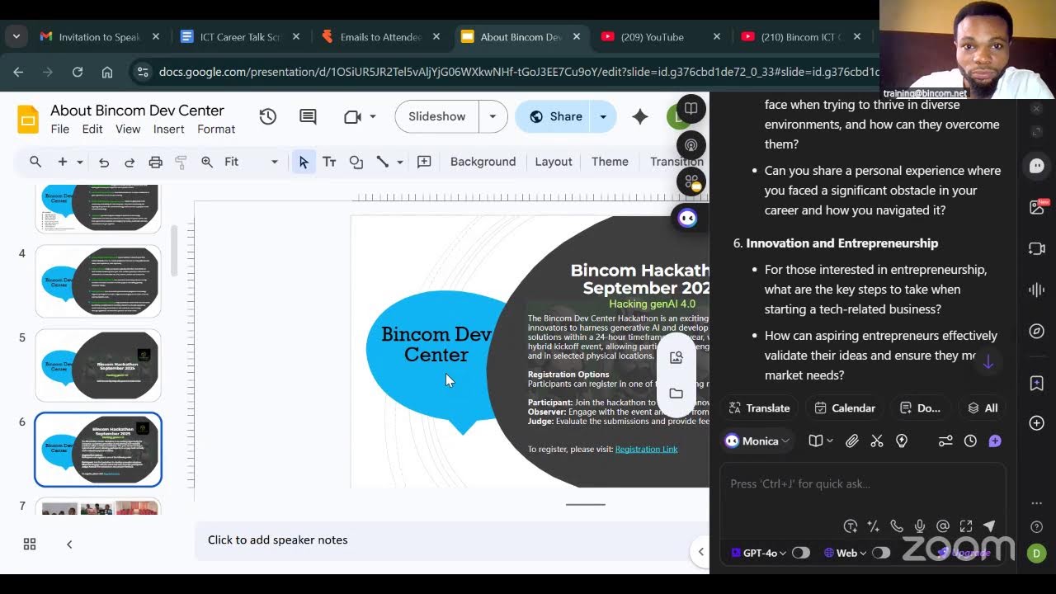Click the phone call icon in Monica input
The width and height of the screenshot is (1056, 594).
897,526
